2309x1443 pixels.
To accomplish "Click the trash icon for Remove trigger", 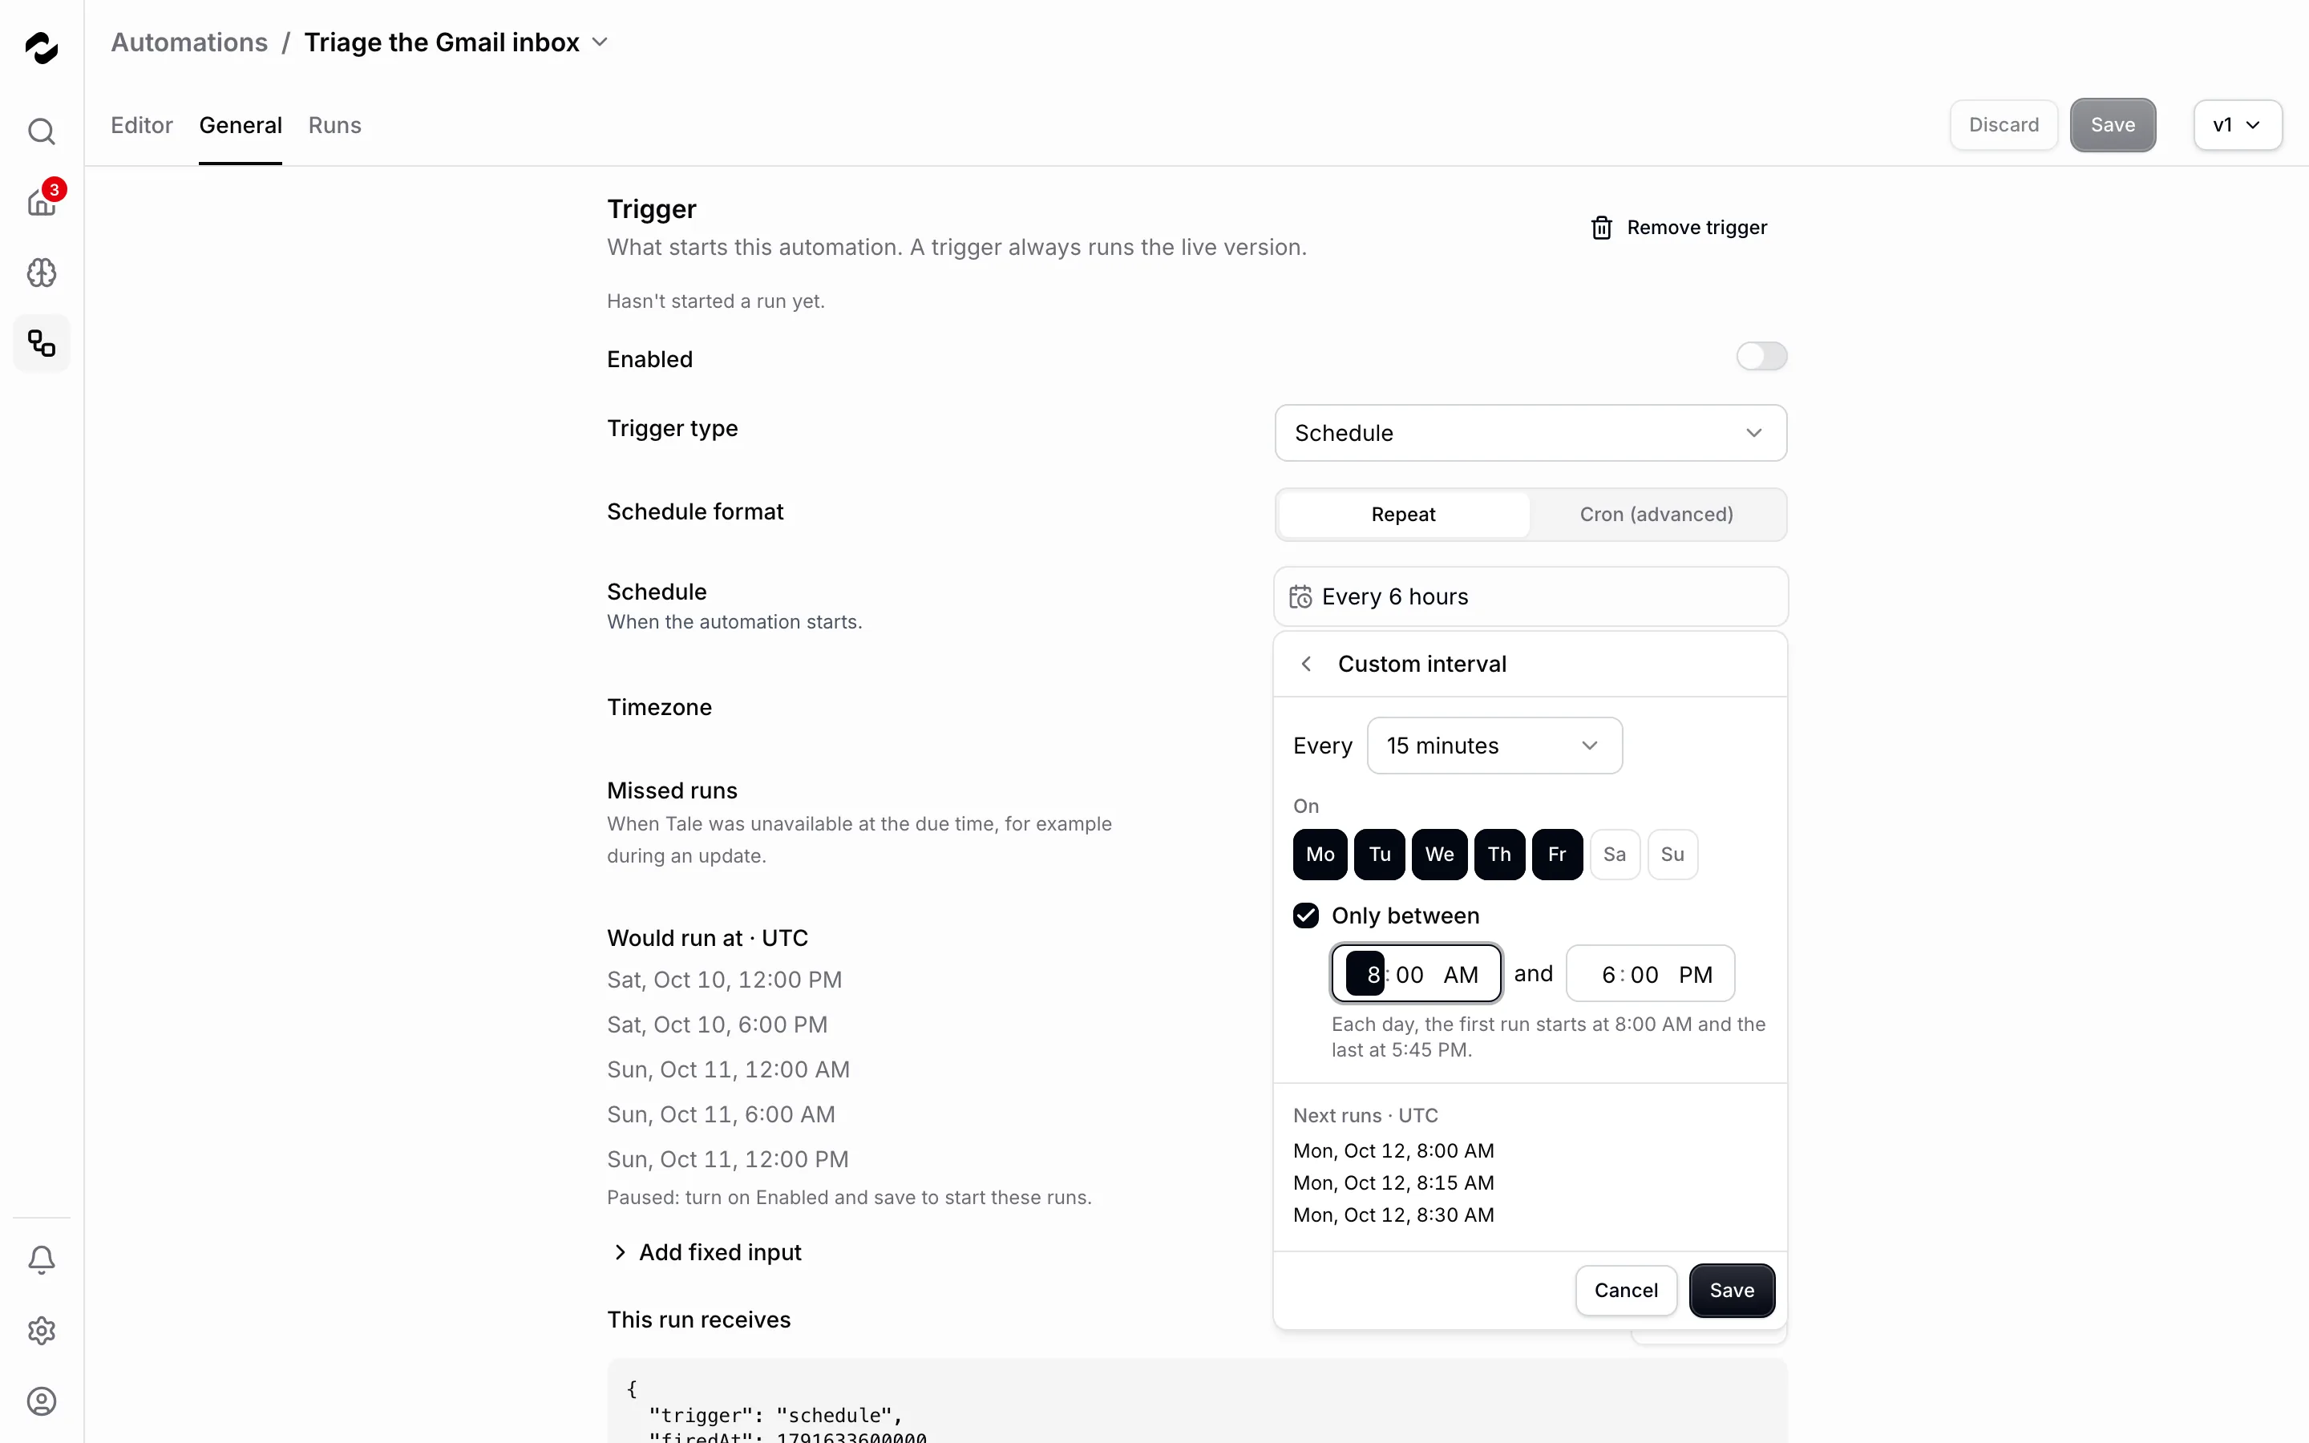I will (x=1601, y=227).
